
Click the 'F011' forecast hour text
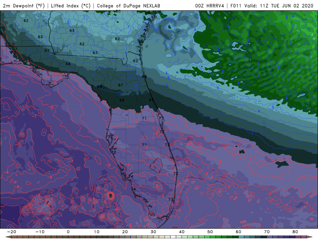236,6
